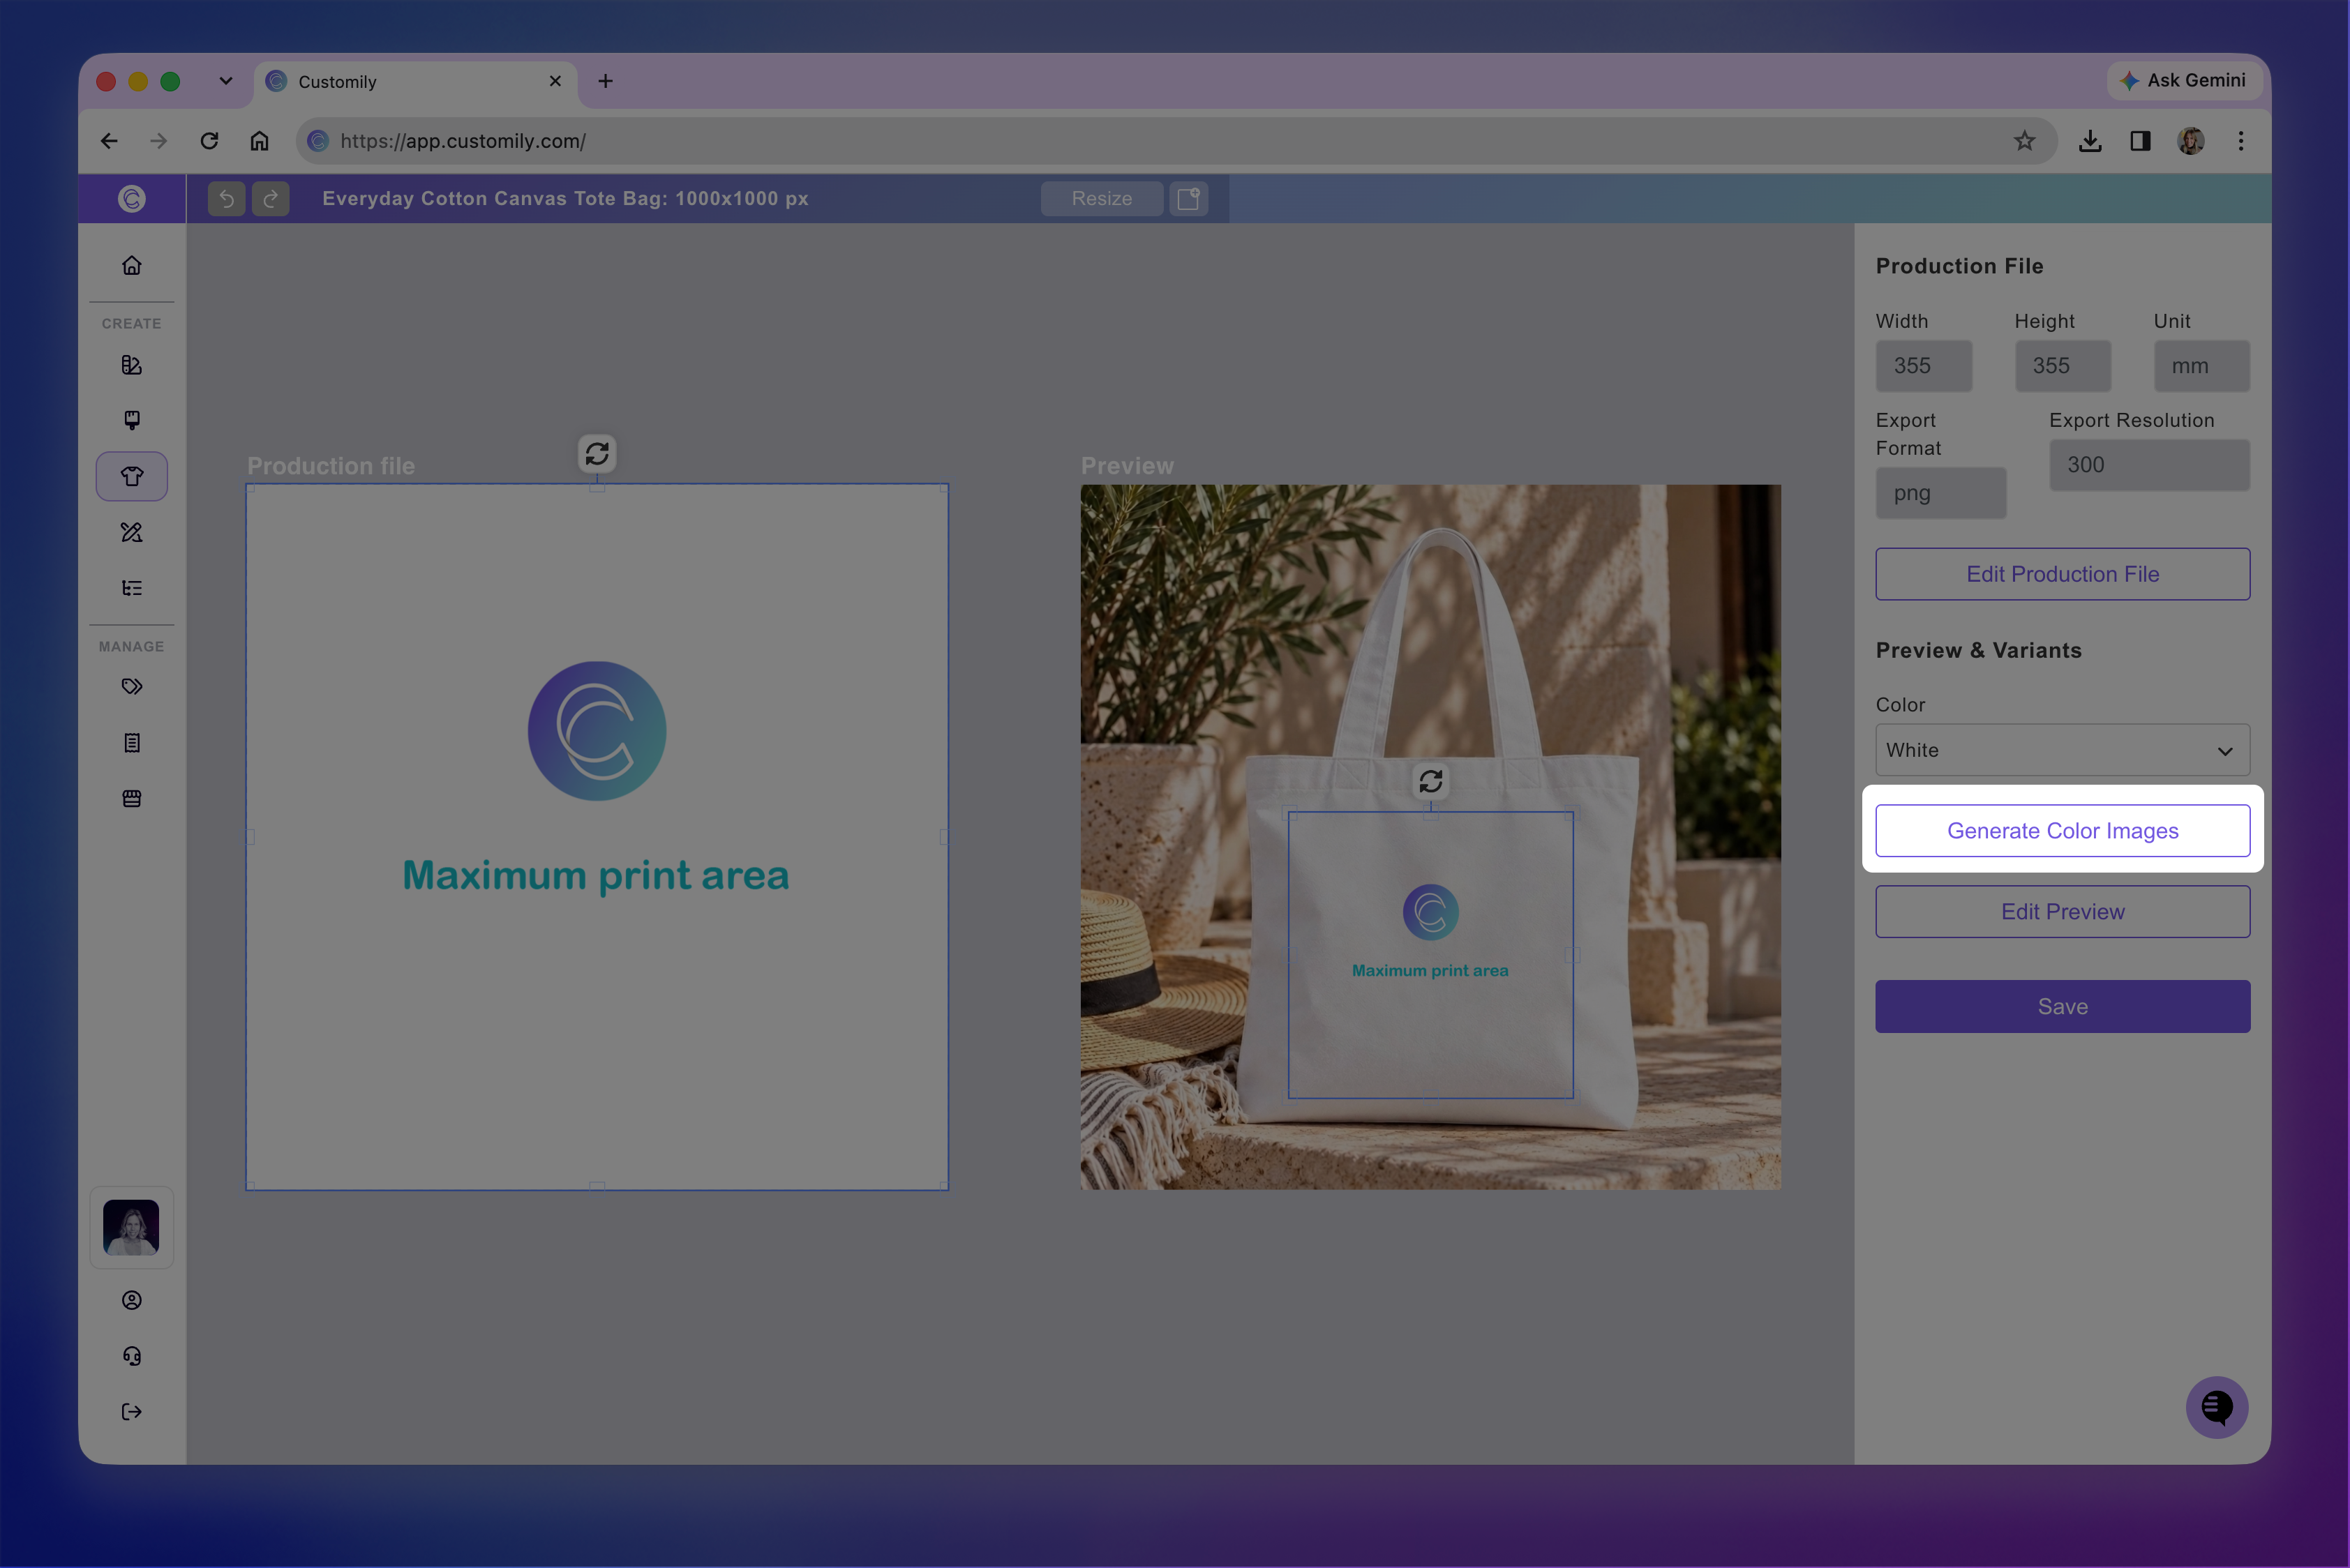Open the account profile icon in the sidebar
The image size is (2350, 1568).
point(131,1300)
